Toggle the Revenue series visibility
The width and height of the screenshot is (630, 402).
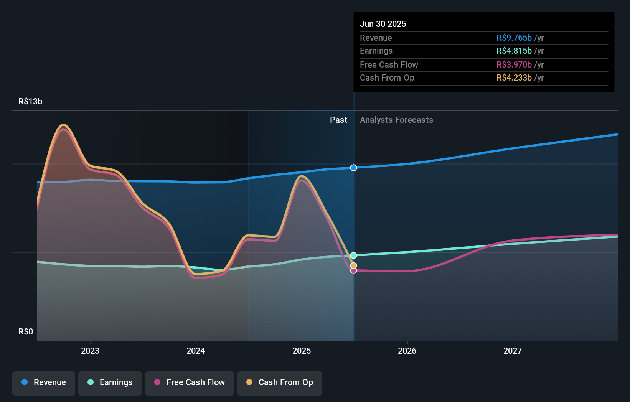pos(43,382)
